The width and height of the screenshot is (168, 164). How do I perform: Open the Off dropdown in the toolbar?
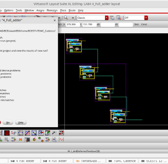[x=136, y=18]
